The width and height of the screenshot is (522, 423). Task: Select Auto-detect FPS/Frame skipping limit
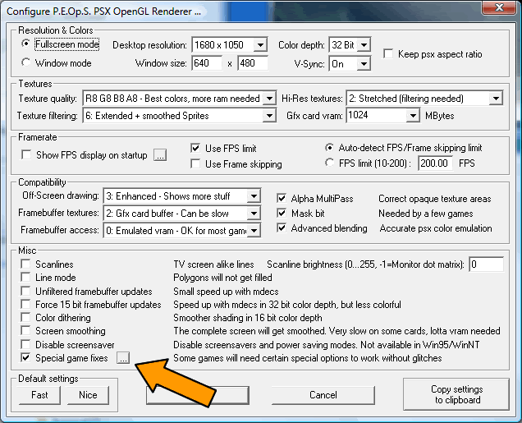click(329, 148)
